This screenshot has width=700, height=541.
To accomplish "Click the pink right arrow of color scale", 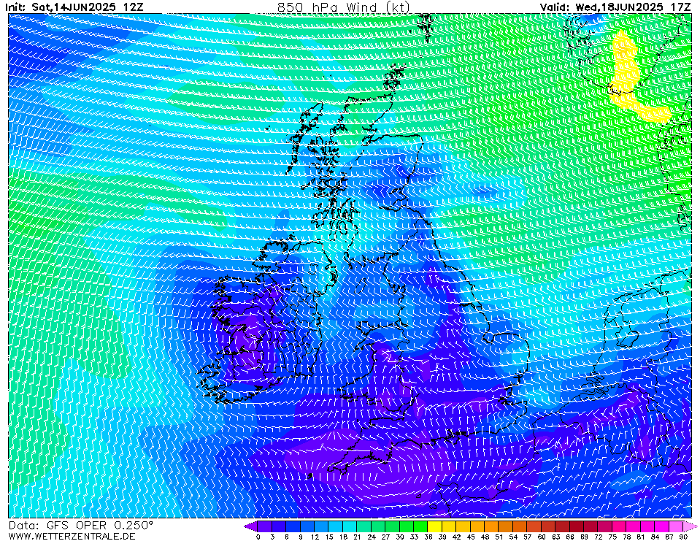I will pos(690,526).
